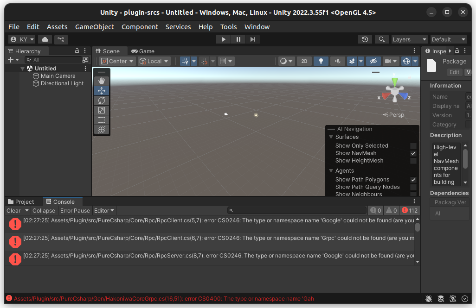Image resolution: width=476 pixels, height=308 pixels.
Task: Click the debug mode bug icon in status bar
Action: coord(429,299)
